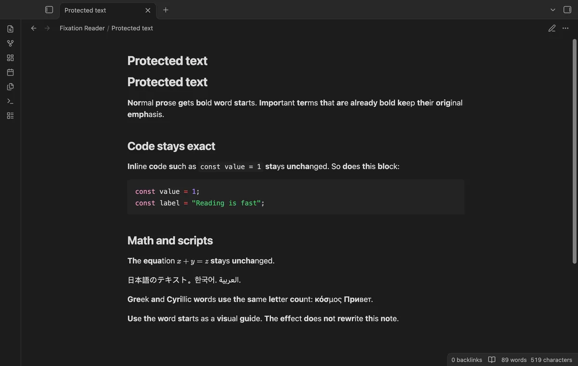Click the vertical scrollbar thumb
This screenshot has width=578, height=366.
pyautogui.click(x=574, y=151)
